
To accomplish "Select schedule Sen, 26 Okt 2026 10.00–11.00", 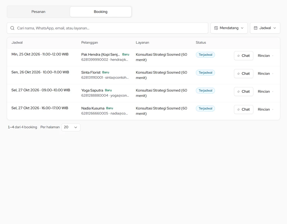I will tap(40, 72).
